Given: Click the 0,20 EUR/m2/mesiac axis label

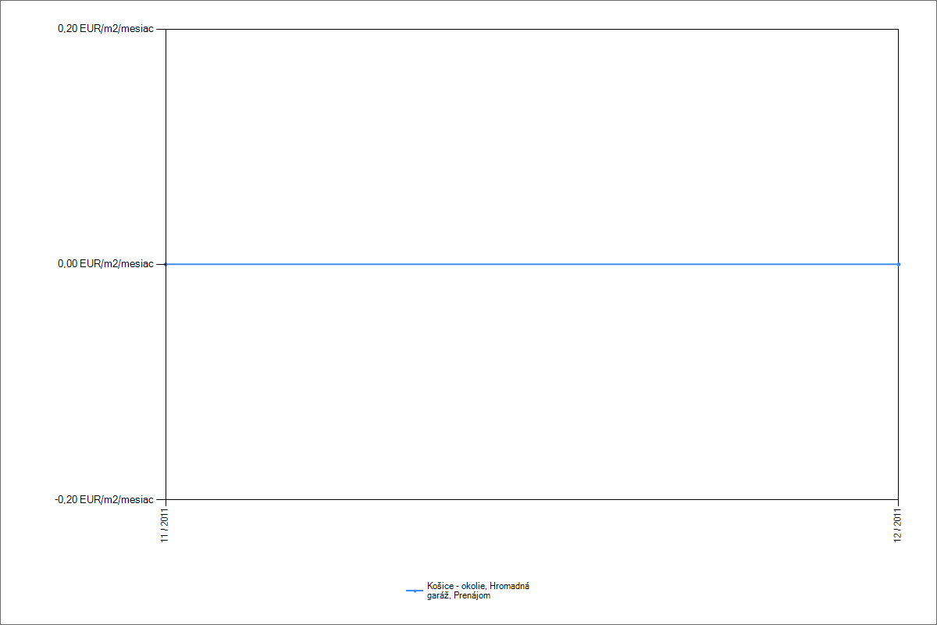Looking at the screenshot, I should coord(105,29).
